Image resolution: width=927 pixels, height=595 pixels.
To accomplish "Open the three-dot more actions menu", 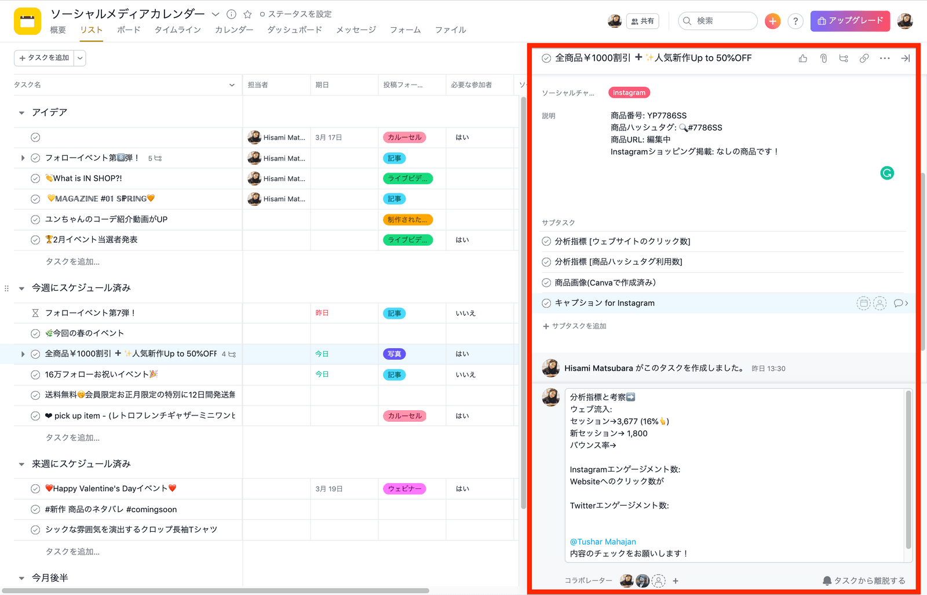I will (885, 59).
